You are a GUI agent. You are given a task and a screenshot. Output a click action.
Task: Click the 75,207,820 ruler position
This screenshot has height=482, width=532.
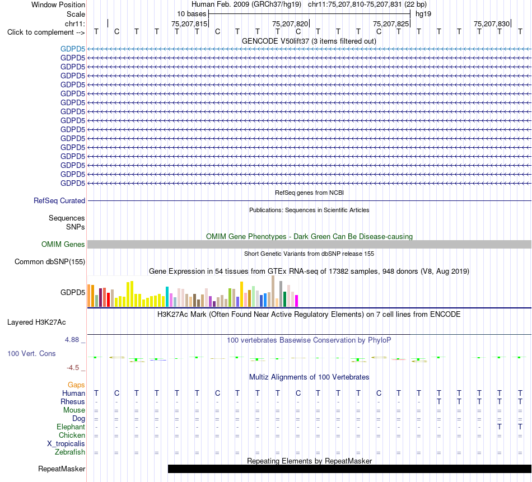(x=290, y=24)
